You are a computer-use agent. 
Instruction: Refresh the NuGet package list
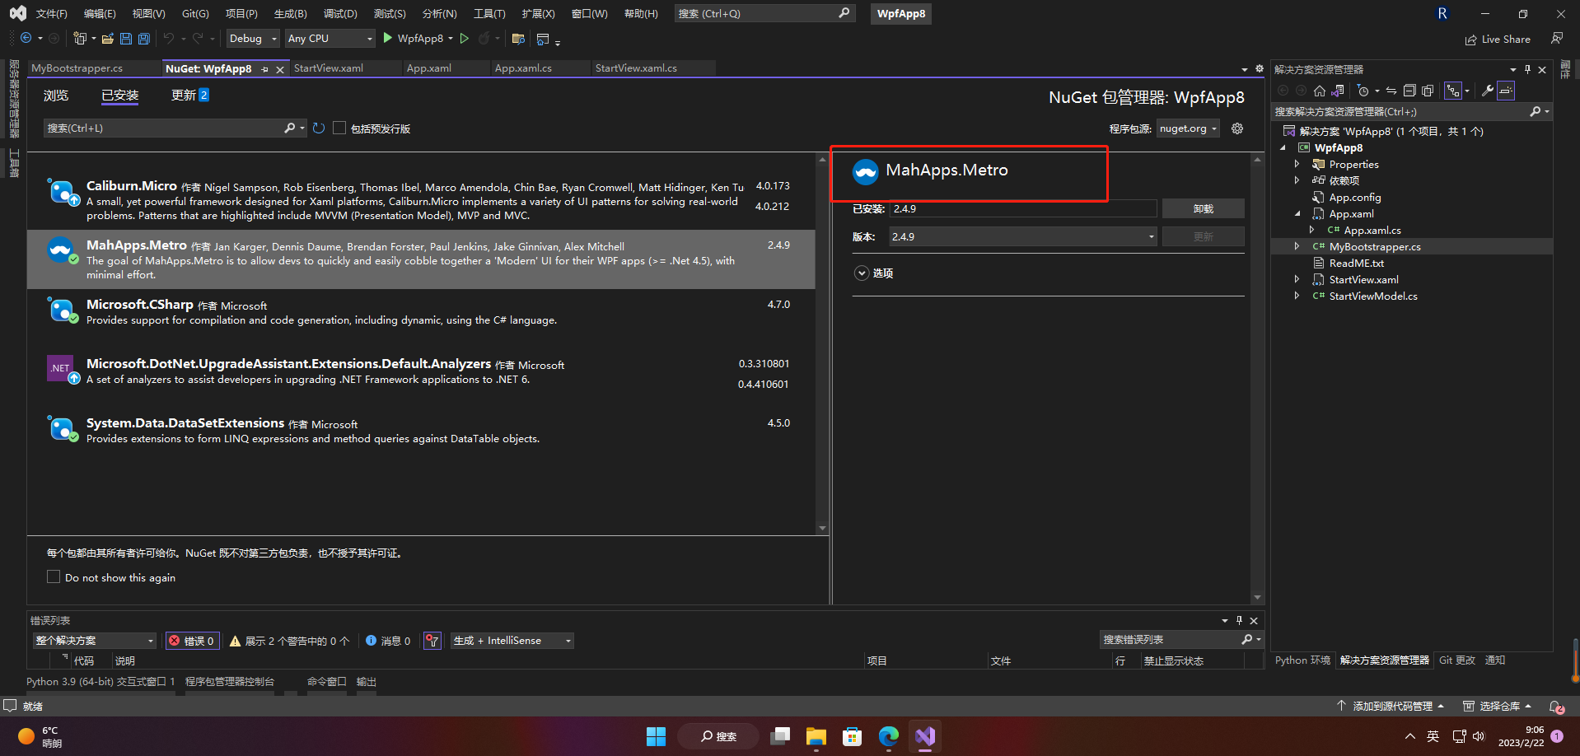(x=319, y=128)
